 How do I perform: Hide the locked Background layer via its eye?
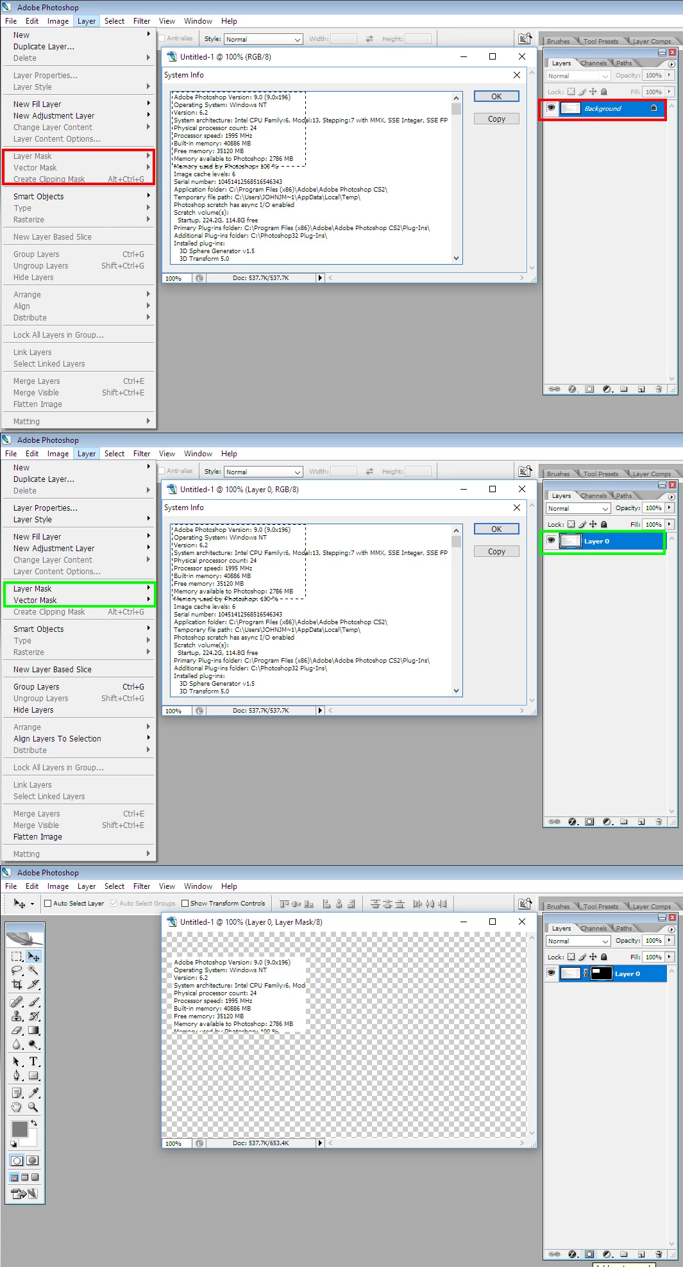[551, 108]
